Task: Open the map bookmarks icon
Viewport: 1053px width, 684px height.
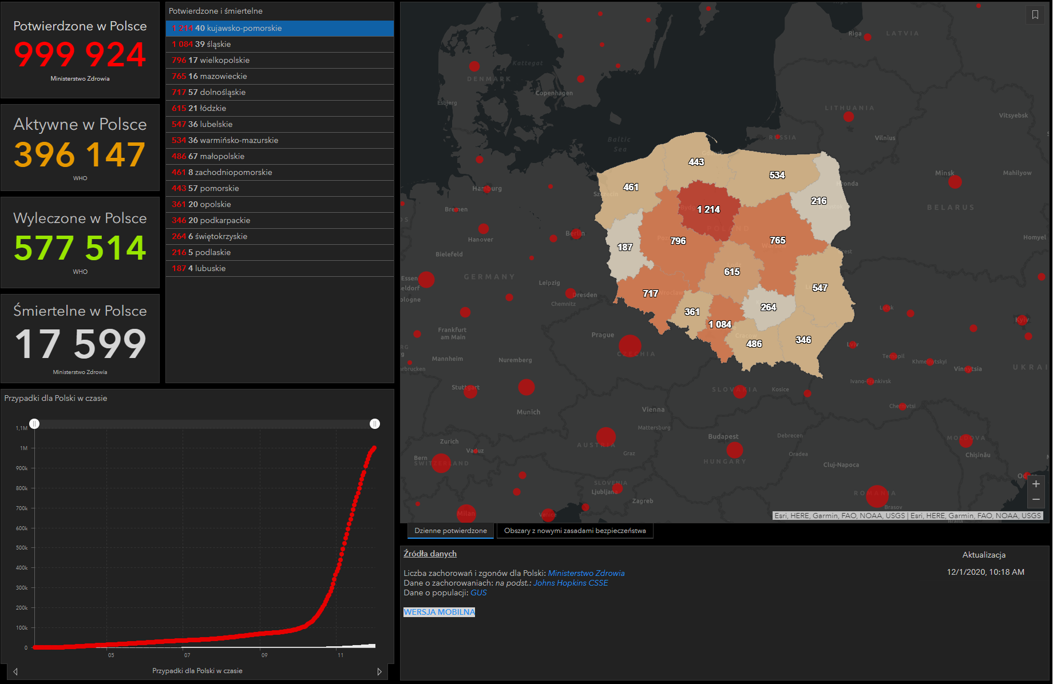Action: [x=1035, y=15]
